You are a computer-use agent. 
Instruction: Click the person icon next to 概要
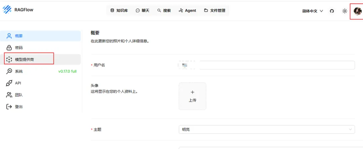pos(9,36)
